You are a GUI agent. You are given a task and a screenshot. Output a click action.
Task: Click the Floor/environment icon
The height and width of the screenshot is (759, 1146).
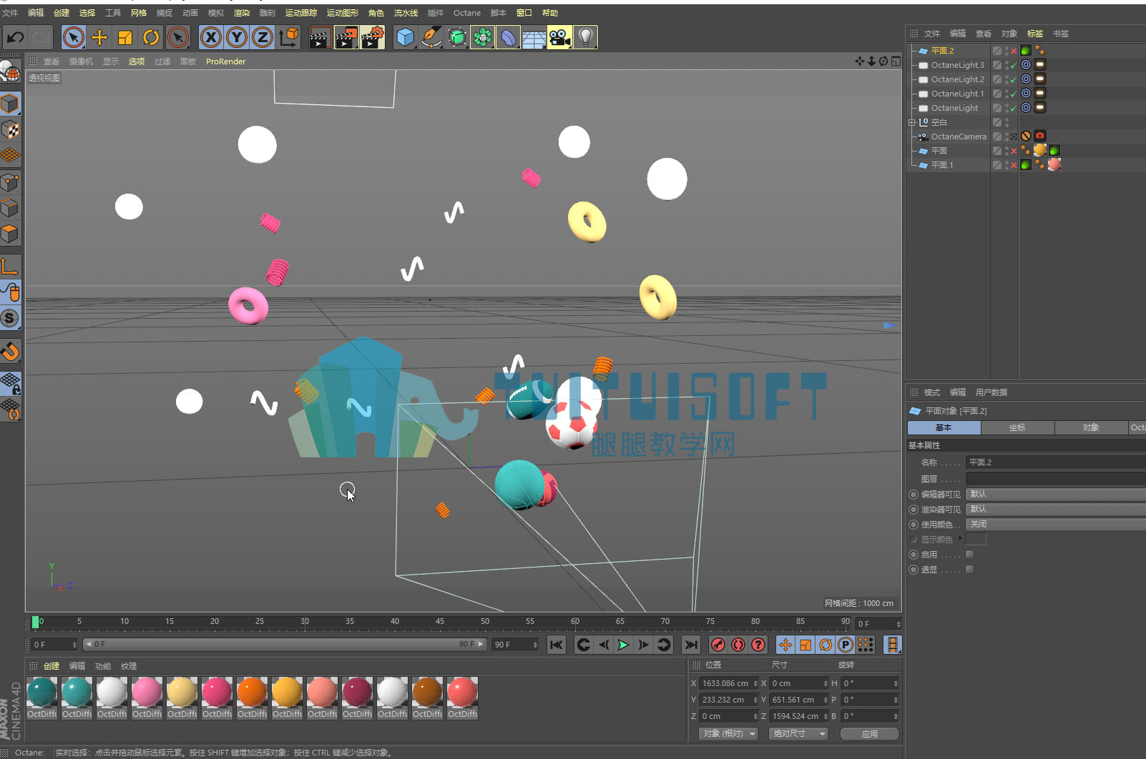click(x=534, y=37)
